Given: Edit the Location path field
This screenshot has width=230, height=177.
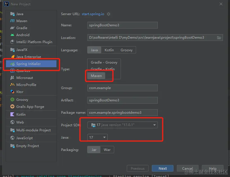Looking at the screenshot, I should (x=155, y=38).
